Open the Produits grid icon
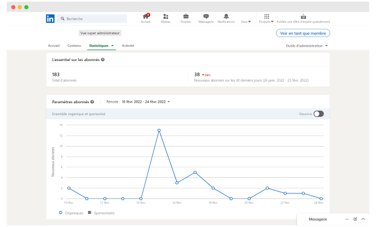The width and height of the screenshot is (376, 227). (267, 17)
